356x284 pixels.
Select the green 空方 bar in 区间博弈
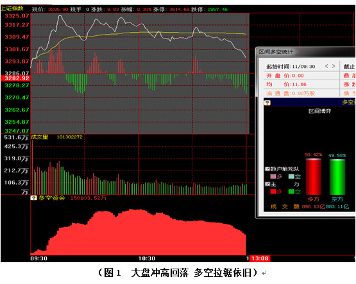point(337,177)
